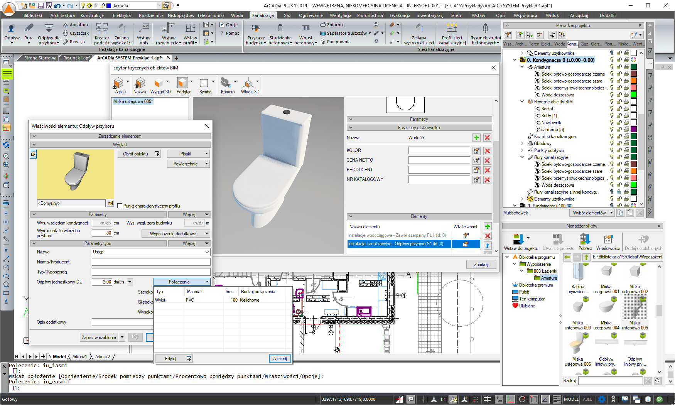Insert Studzienka betonowa
675x405 pixels.
tap(280, 34)
